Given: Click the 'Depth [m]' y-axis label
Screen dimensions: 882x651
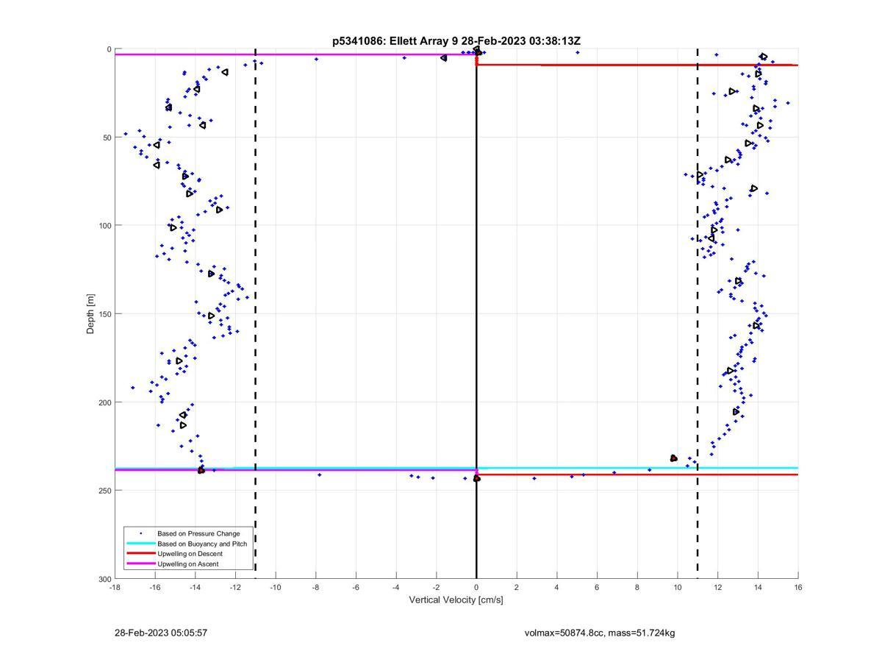Looking at the screenshot, I should coord(90,314).
